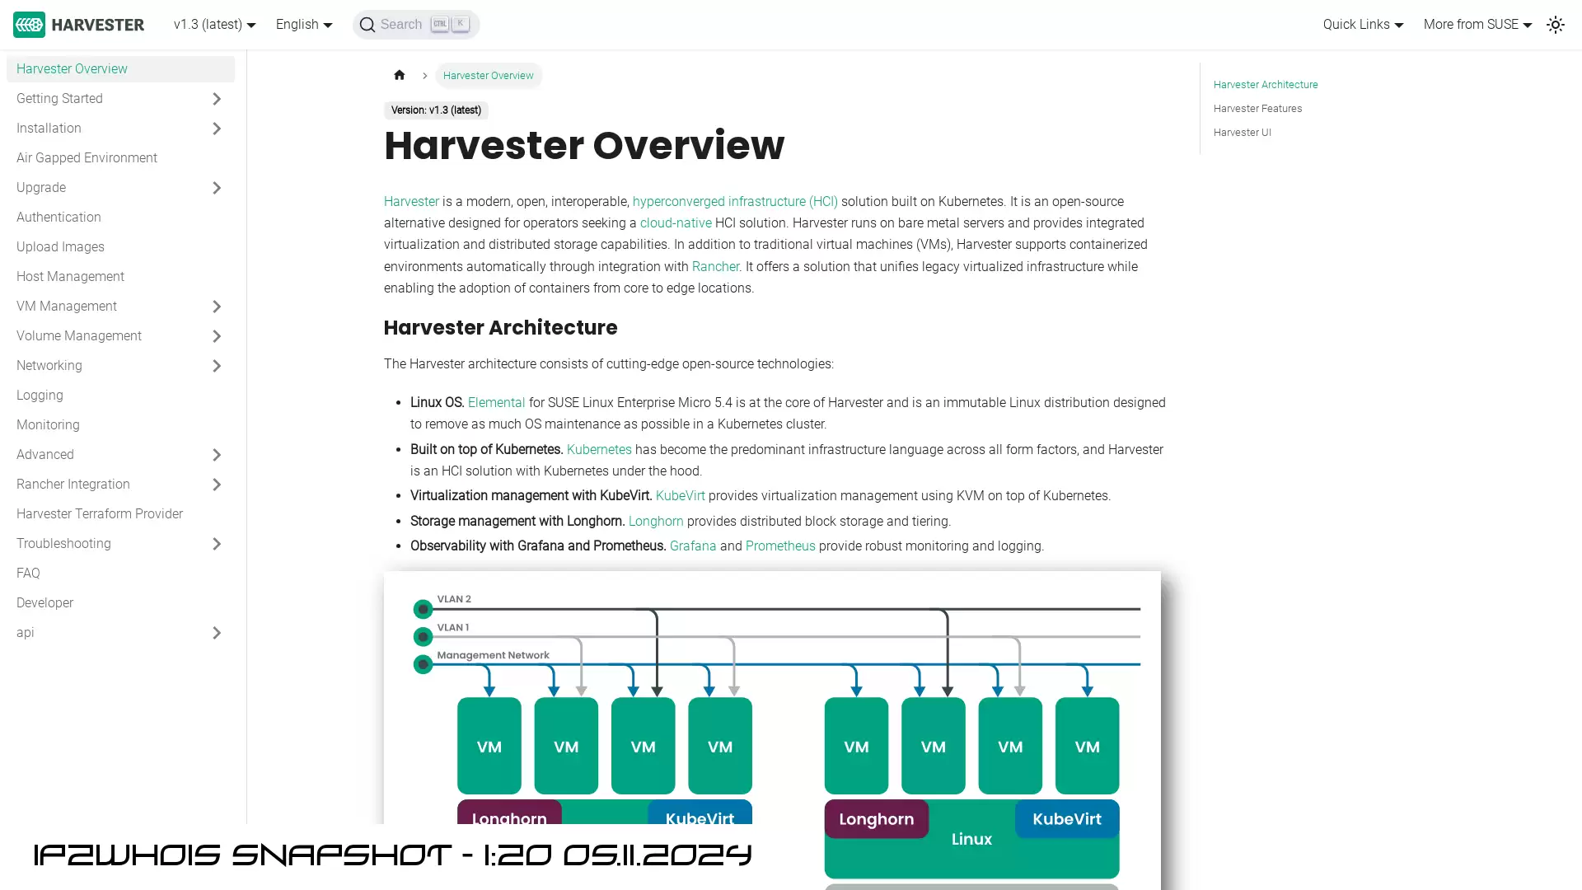Toggle the api sidebar section
1582x890 pixels.
click(x=216, y=632)
